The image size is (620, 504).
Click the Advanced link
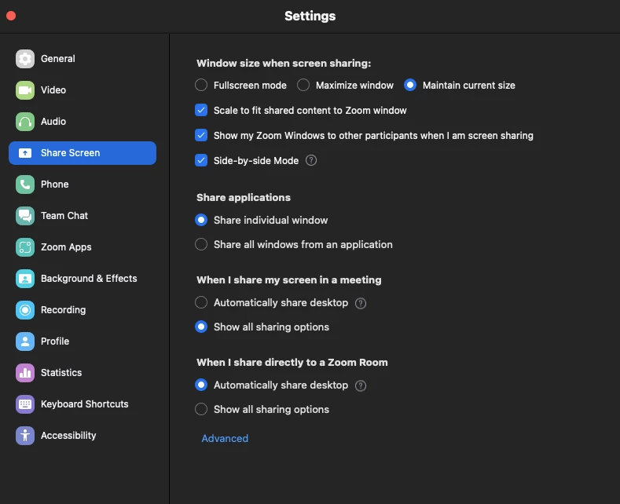click(225, 438)
